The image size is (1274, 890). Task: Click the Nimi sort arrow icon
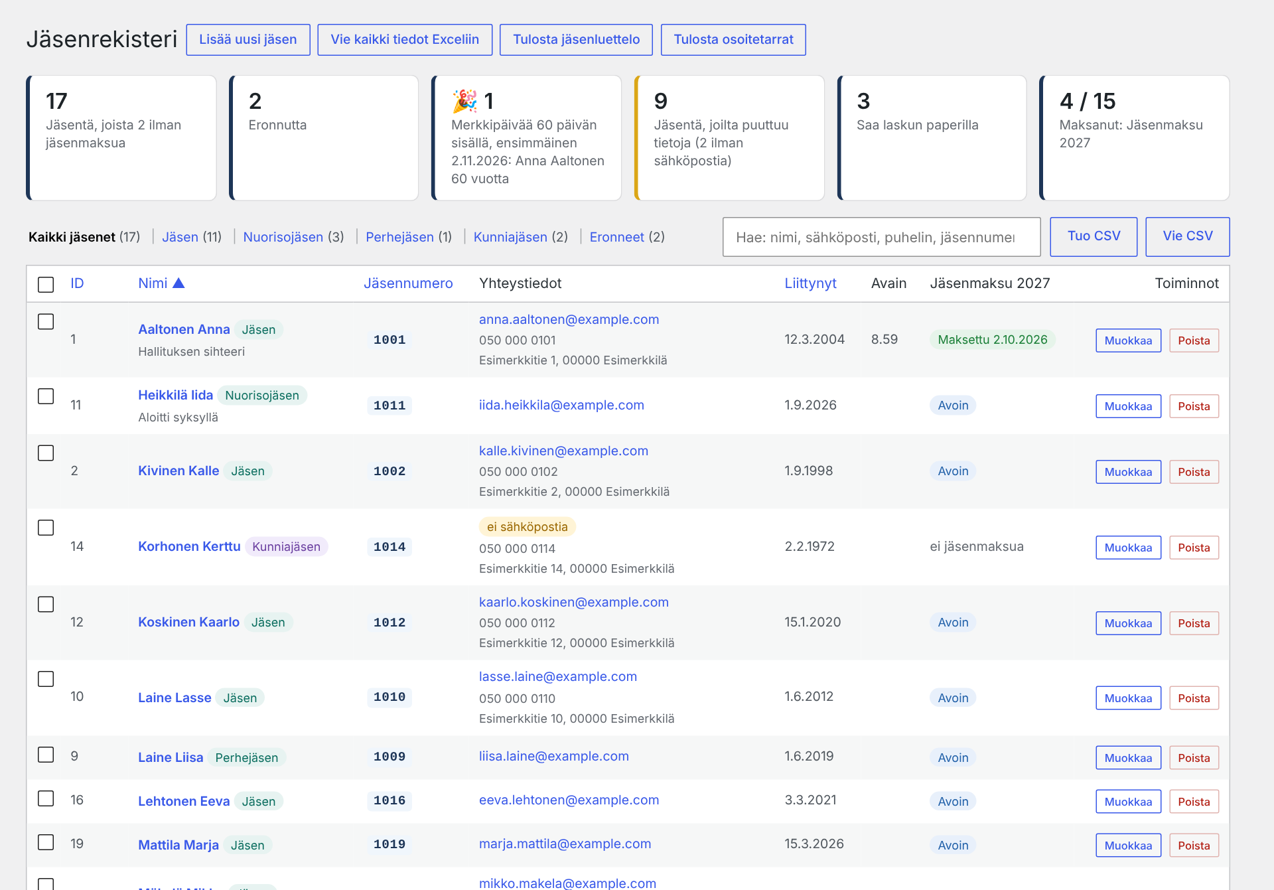pos(178,283)
